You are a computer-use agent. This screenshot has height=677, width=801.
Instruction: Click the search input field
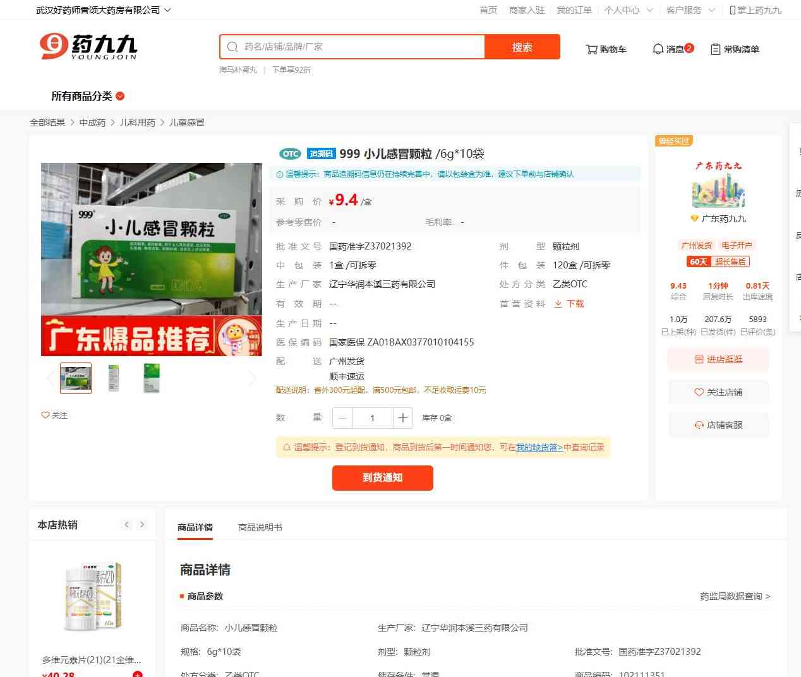[x=360, y=47]
